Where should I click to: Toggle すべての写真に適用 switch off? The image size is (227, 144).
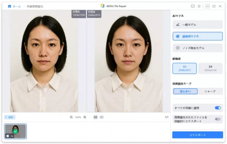pos(218,108)
